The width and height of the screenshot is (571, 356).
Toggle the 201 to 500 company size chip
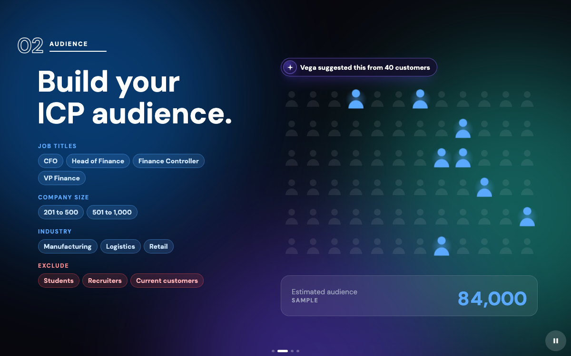[61, 212]
